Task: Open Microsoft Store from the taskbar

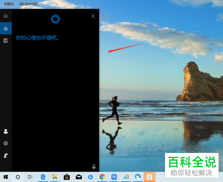Action: (67, 177)
